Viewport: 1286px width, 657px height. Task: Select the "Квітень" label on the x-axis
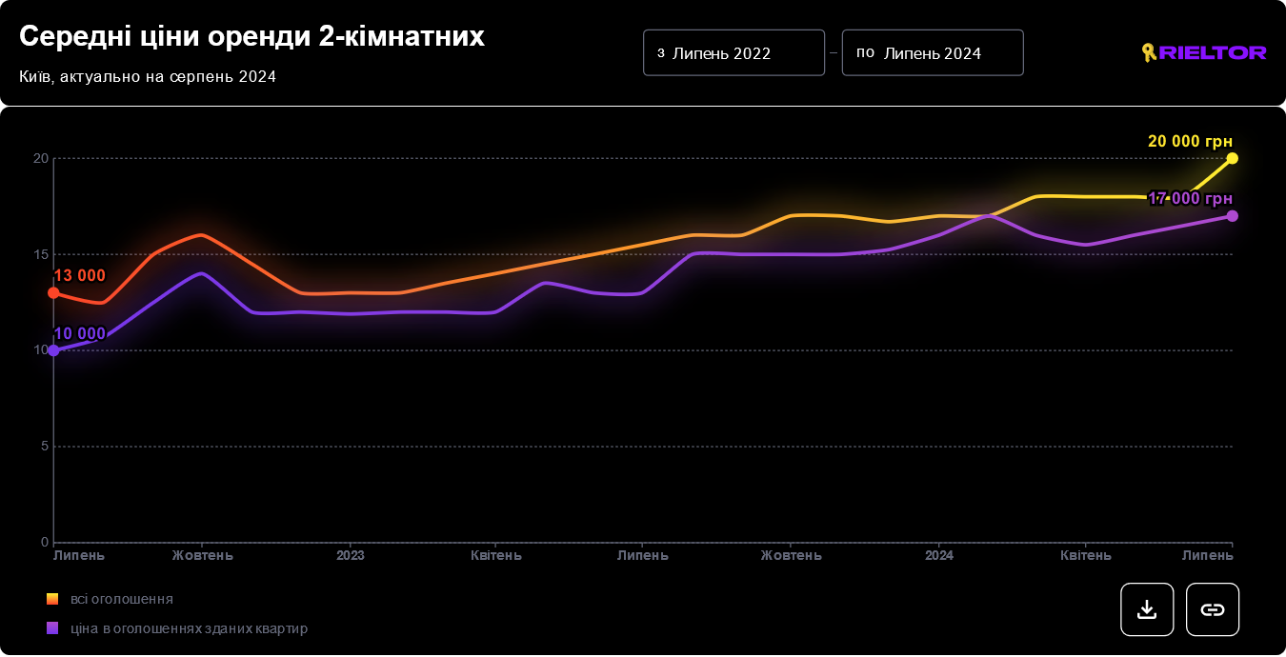point(495,554)
